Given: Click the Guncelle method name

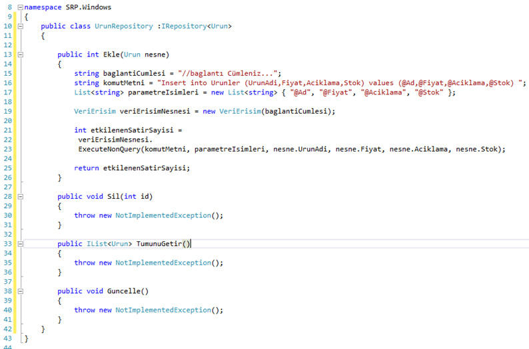Looking at the screenshot, I should [124, 291].
